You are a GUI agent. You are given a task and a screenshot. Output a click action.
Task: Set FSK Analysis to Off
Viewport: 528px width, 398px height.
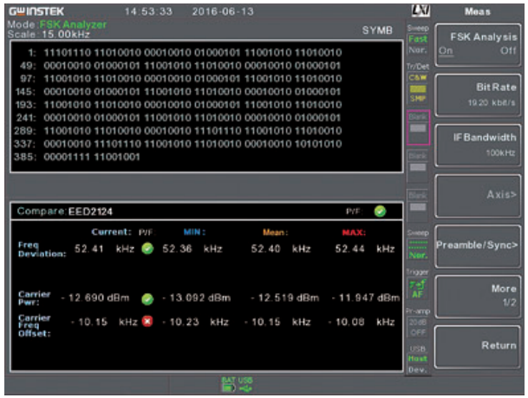[x=508, y=51]
